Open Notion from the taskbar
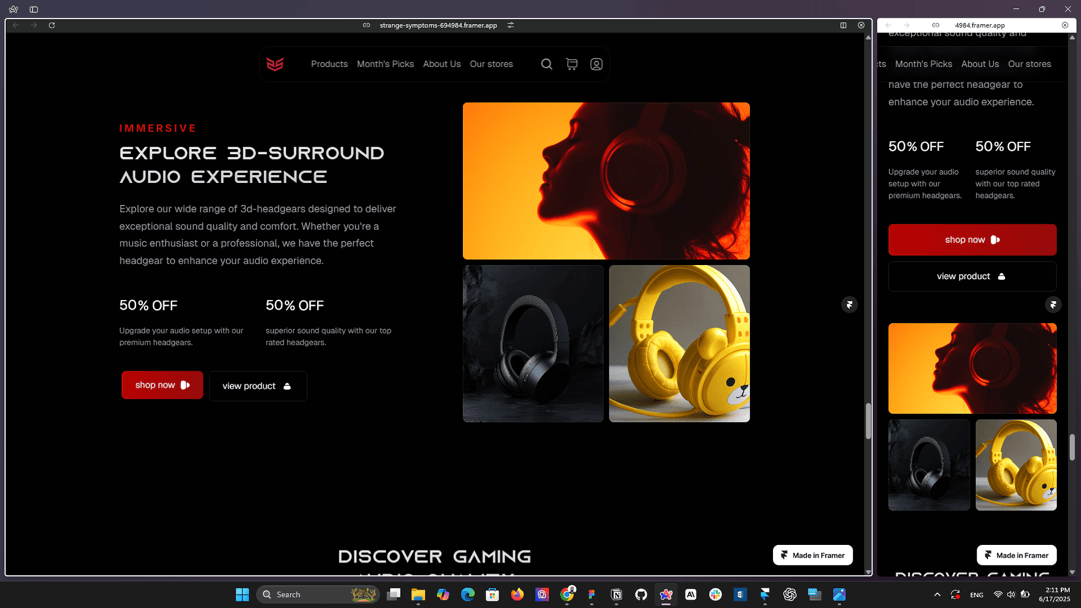 [617, 594]
